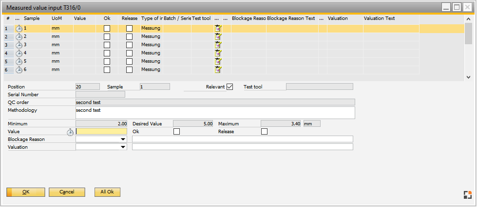Viewport: 477px width, 208px height.
Task: Click the stopwatch icon in sample row 5
Action: pyautogui.click(x=19, y=62)
